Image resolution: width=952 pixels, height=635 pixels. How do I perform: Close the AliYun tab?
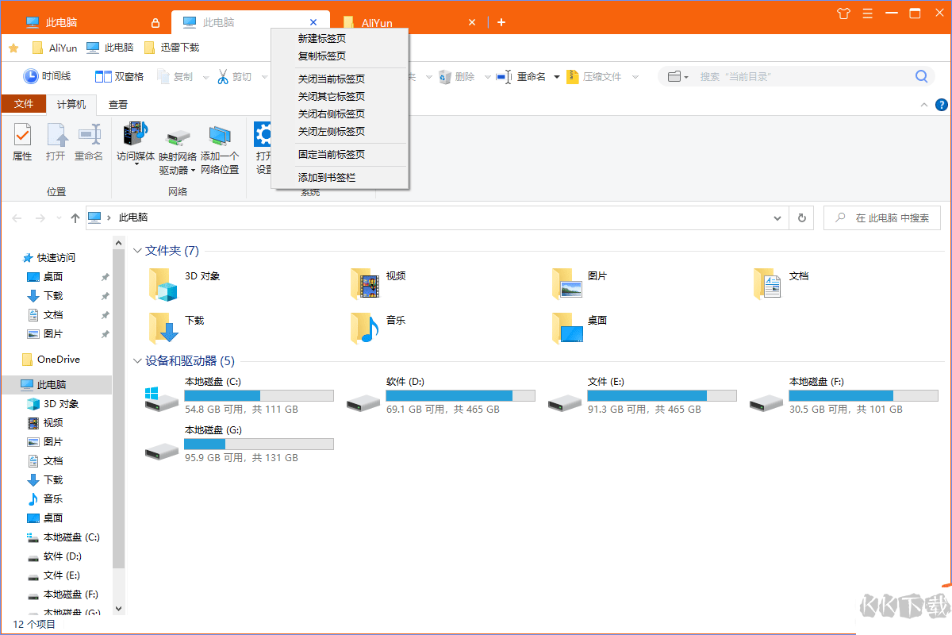pyautogui.click(x=472, y=23)
